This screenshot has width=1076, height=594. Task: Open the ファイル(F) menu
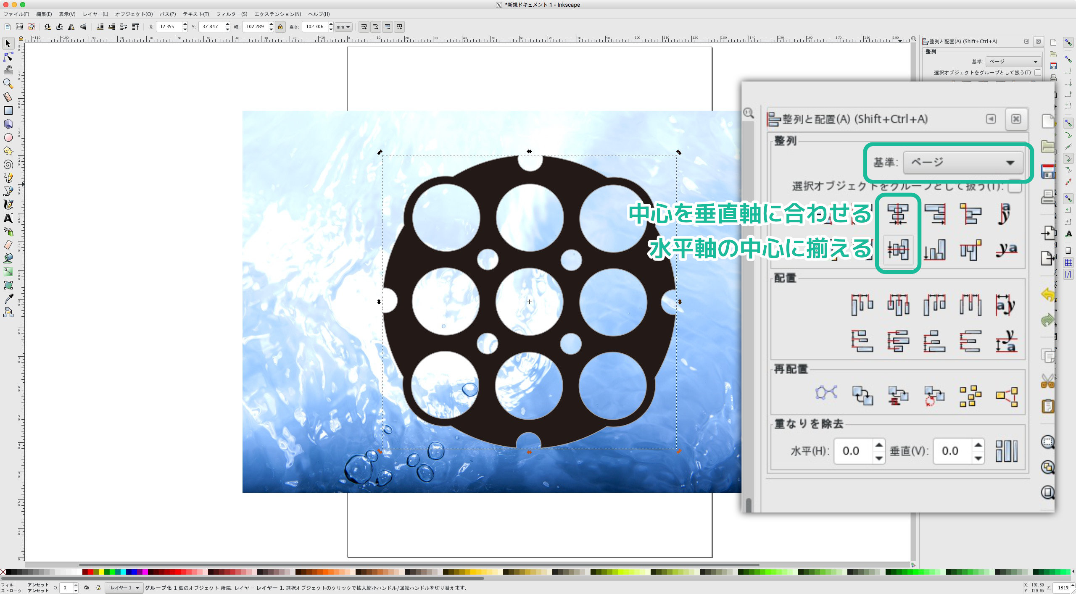(x=16, y=14)
